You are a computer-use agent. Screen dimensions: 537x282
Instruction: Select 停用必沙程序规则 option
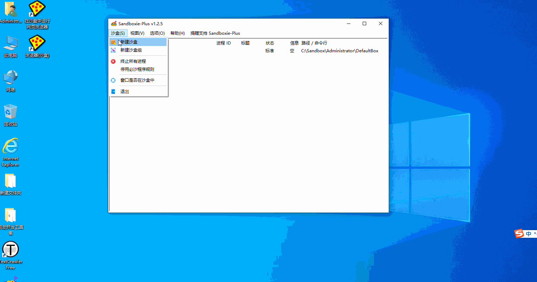tap(138, 69)
